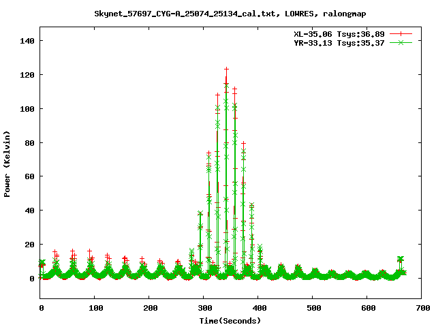Click the 300 x-axis tick label
Viewport: 436px width, 327px height.
pyautogui.click(x=205, y=308)
